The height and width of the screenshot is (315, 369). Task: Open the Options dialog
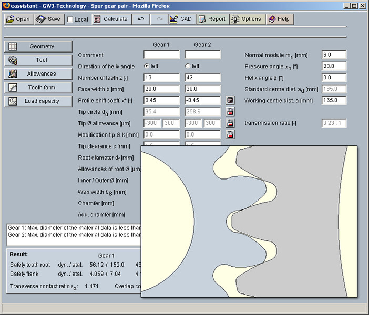(x=245, y=19)
